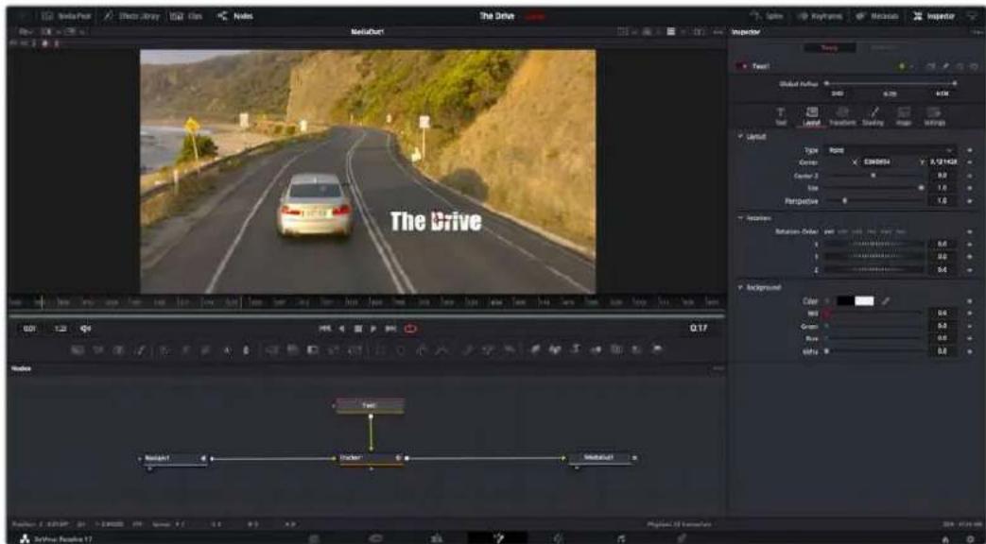Viewport: 986px width, 544px height.
Task: Open the Nodes panel options menu
Action: (718, 368)
